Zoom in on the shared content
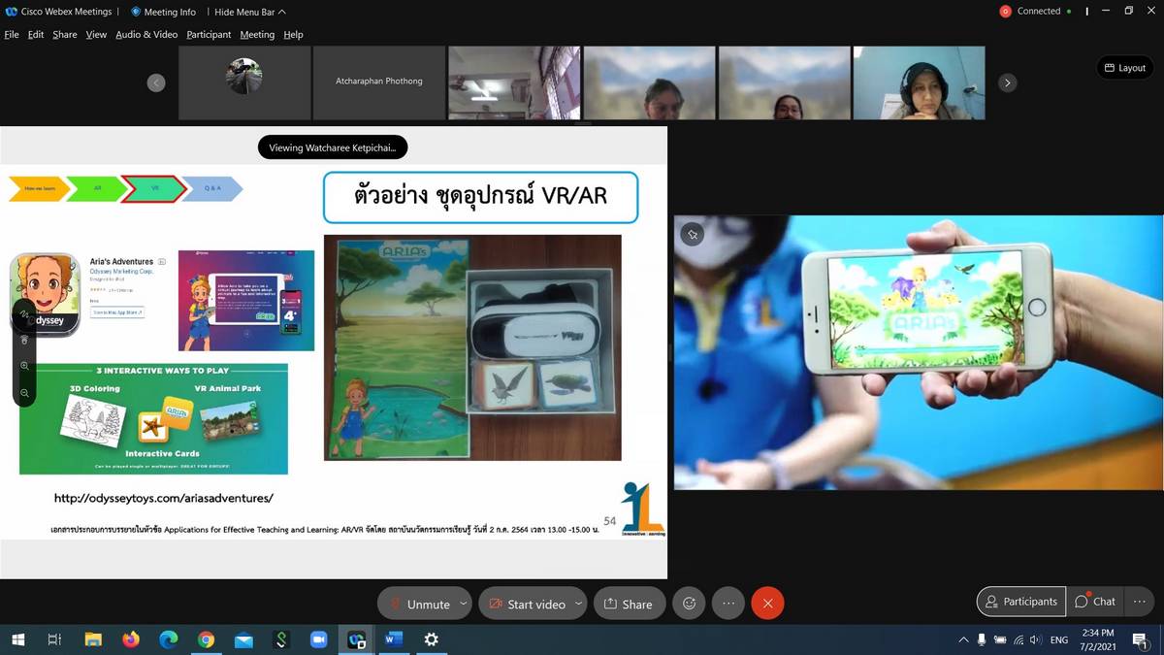This screenshot has width=1164, height=655. pyautogui.click(x=24, y=366)
